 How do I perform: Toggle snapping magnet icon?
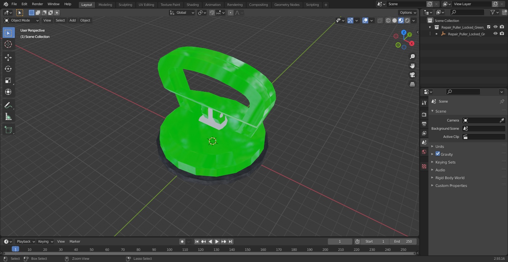[212, 13]
